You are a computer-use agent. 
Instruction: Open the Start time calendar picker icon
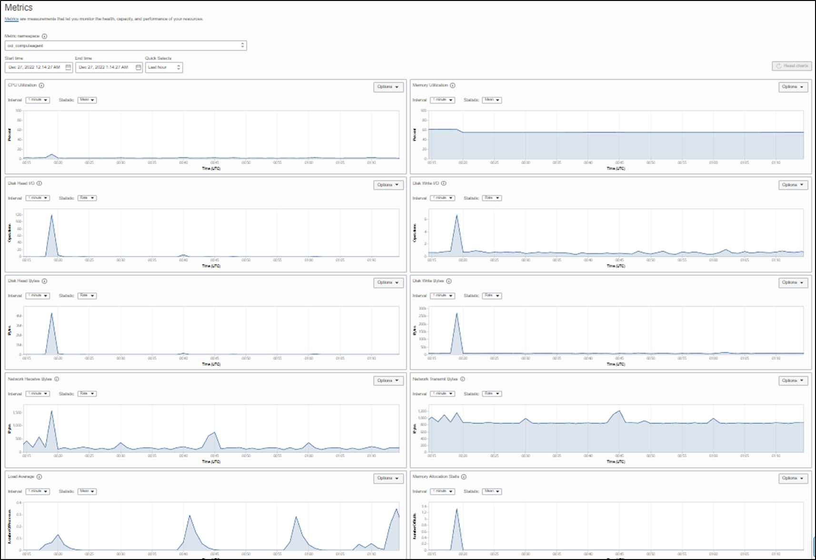(x=68, y=67)
